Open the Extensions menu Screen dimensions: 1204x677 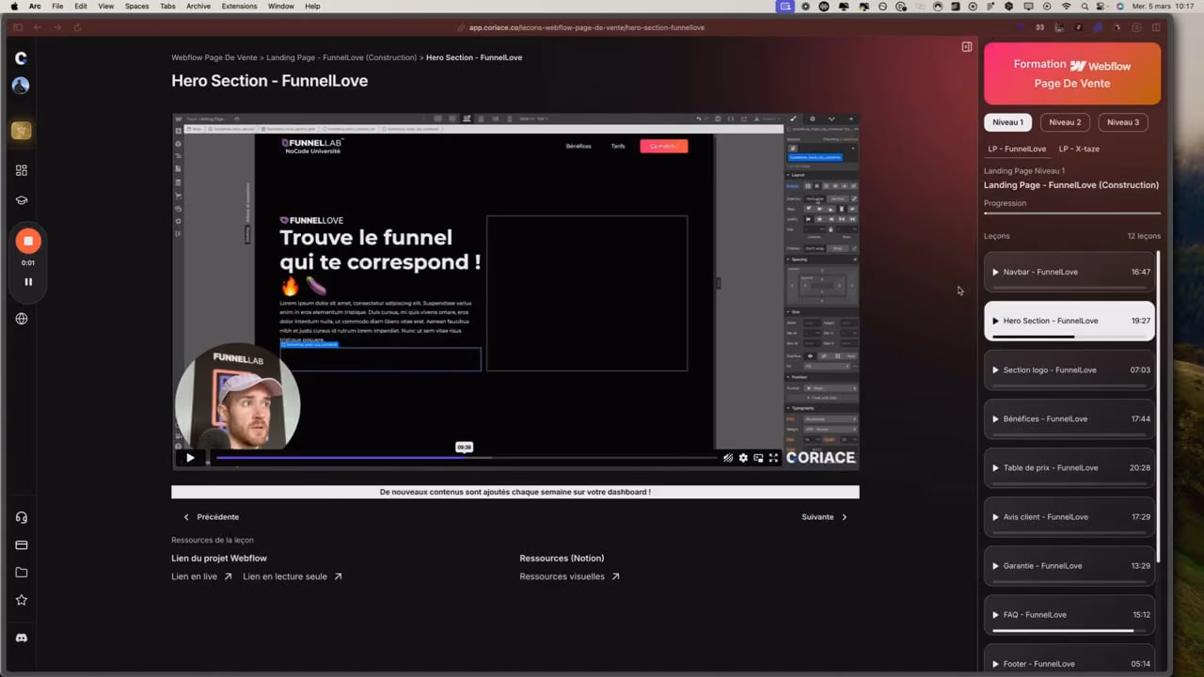click(239, 7)
